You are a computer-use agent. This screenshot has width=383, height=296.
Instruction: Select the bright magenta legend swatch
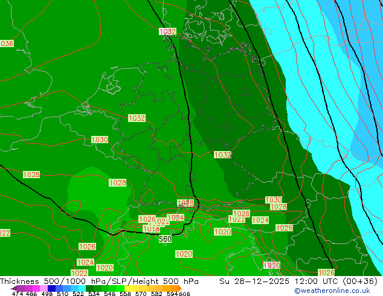point(36,288)
